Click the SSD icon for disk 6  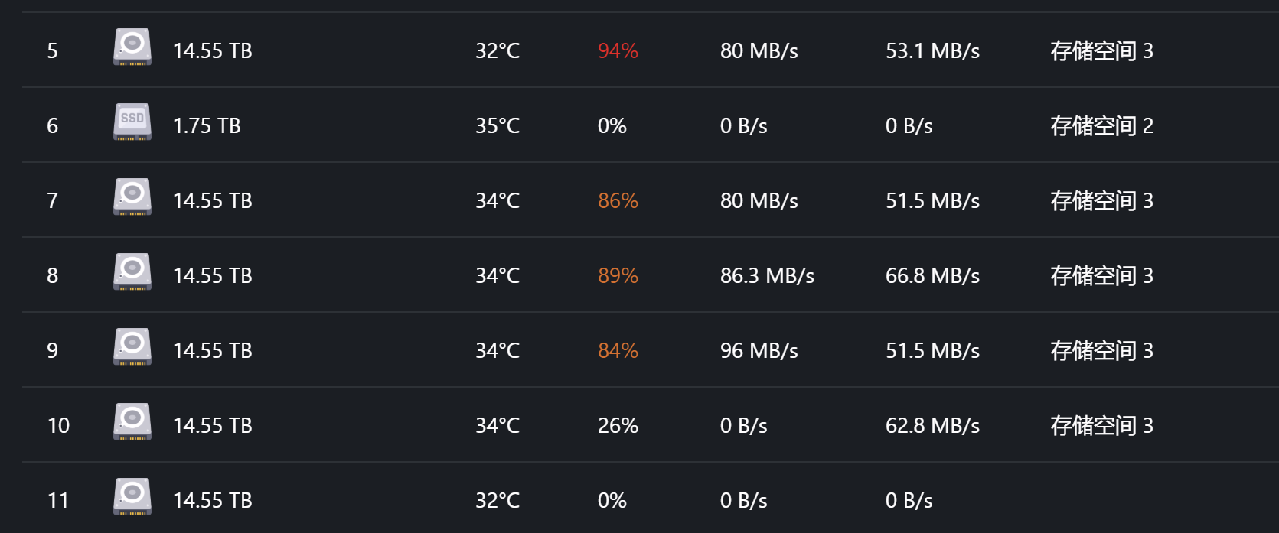pos(132,122)
